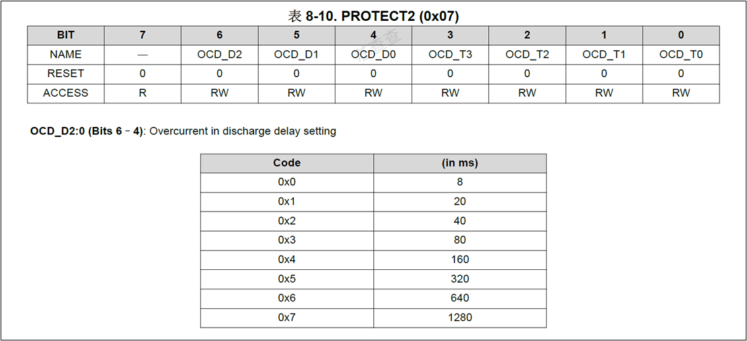Click the 0x4 code row
Image resolution: width=747 pixels, height=341 pixels.
[373, 260]
